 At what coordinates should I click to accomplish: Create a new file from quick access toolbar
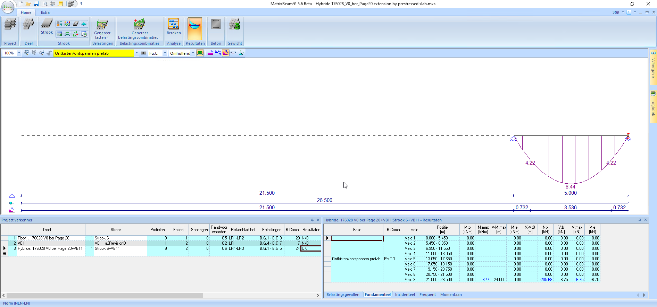pos(21,4)
